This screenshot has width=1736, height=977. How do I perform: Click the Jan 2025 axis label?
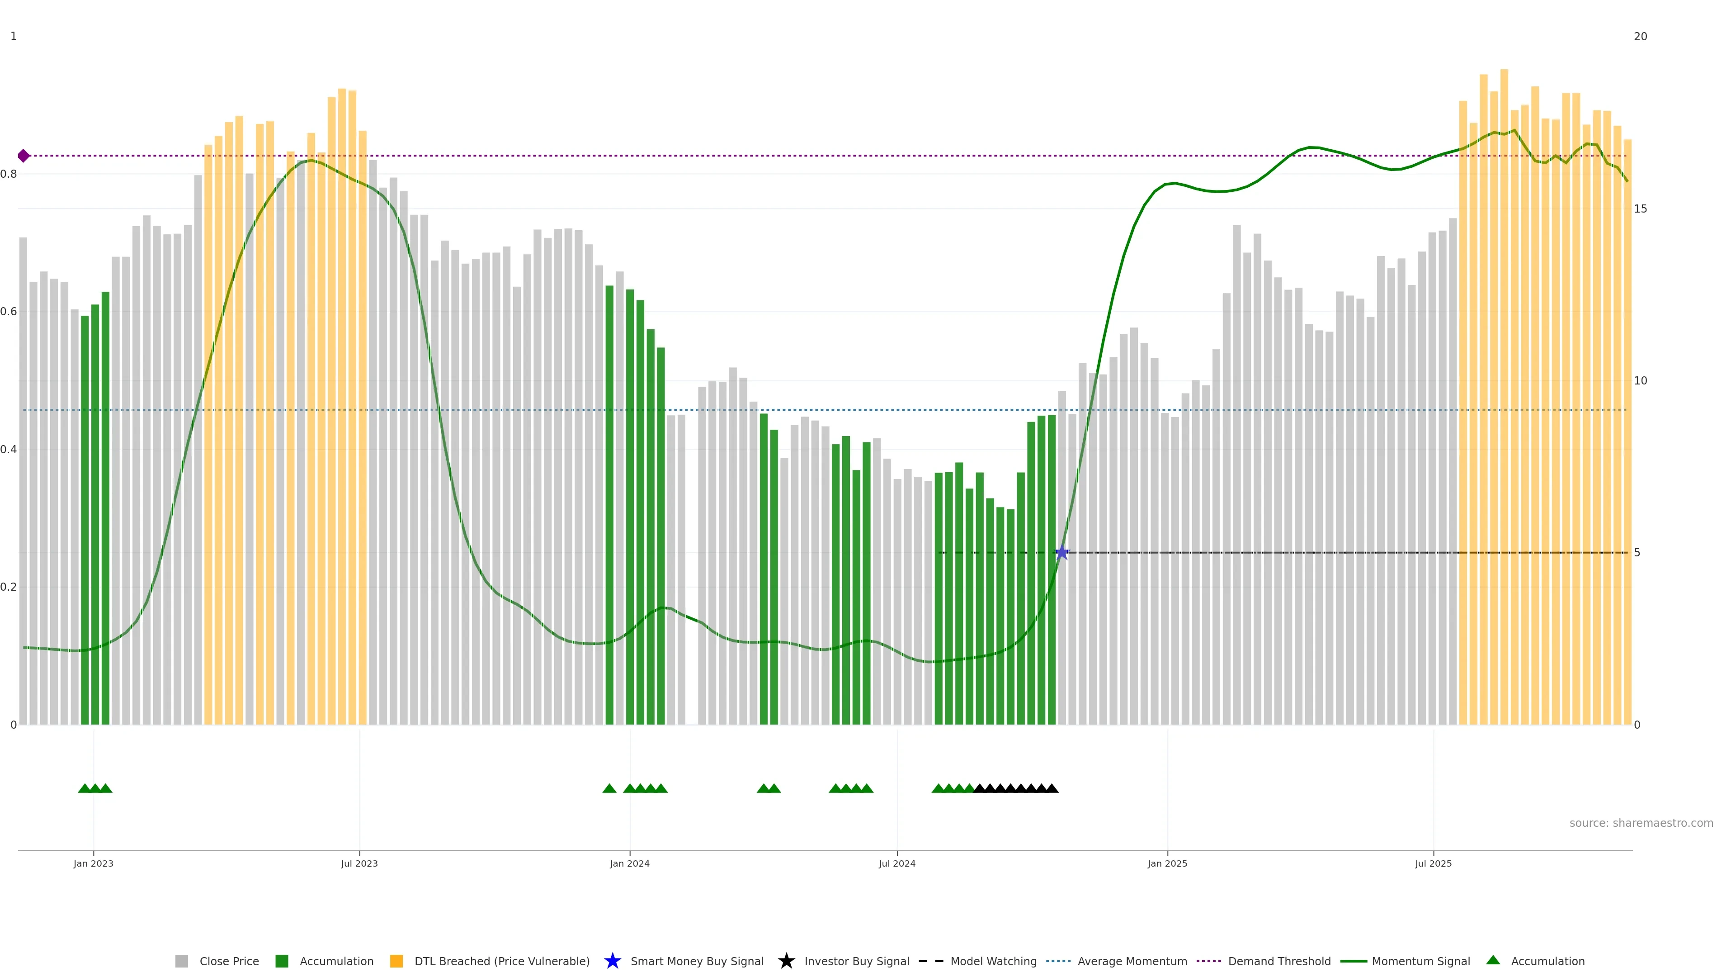[1167, 863]
